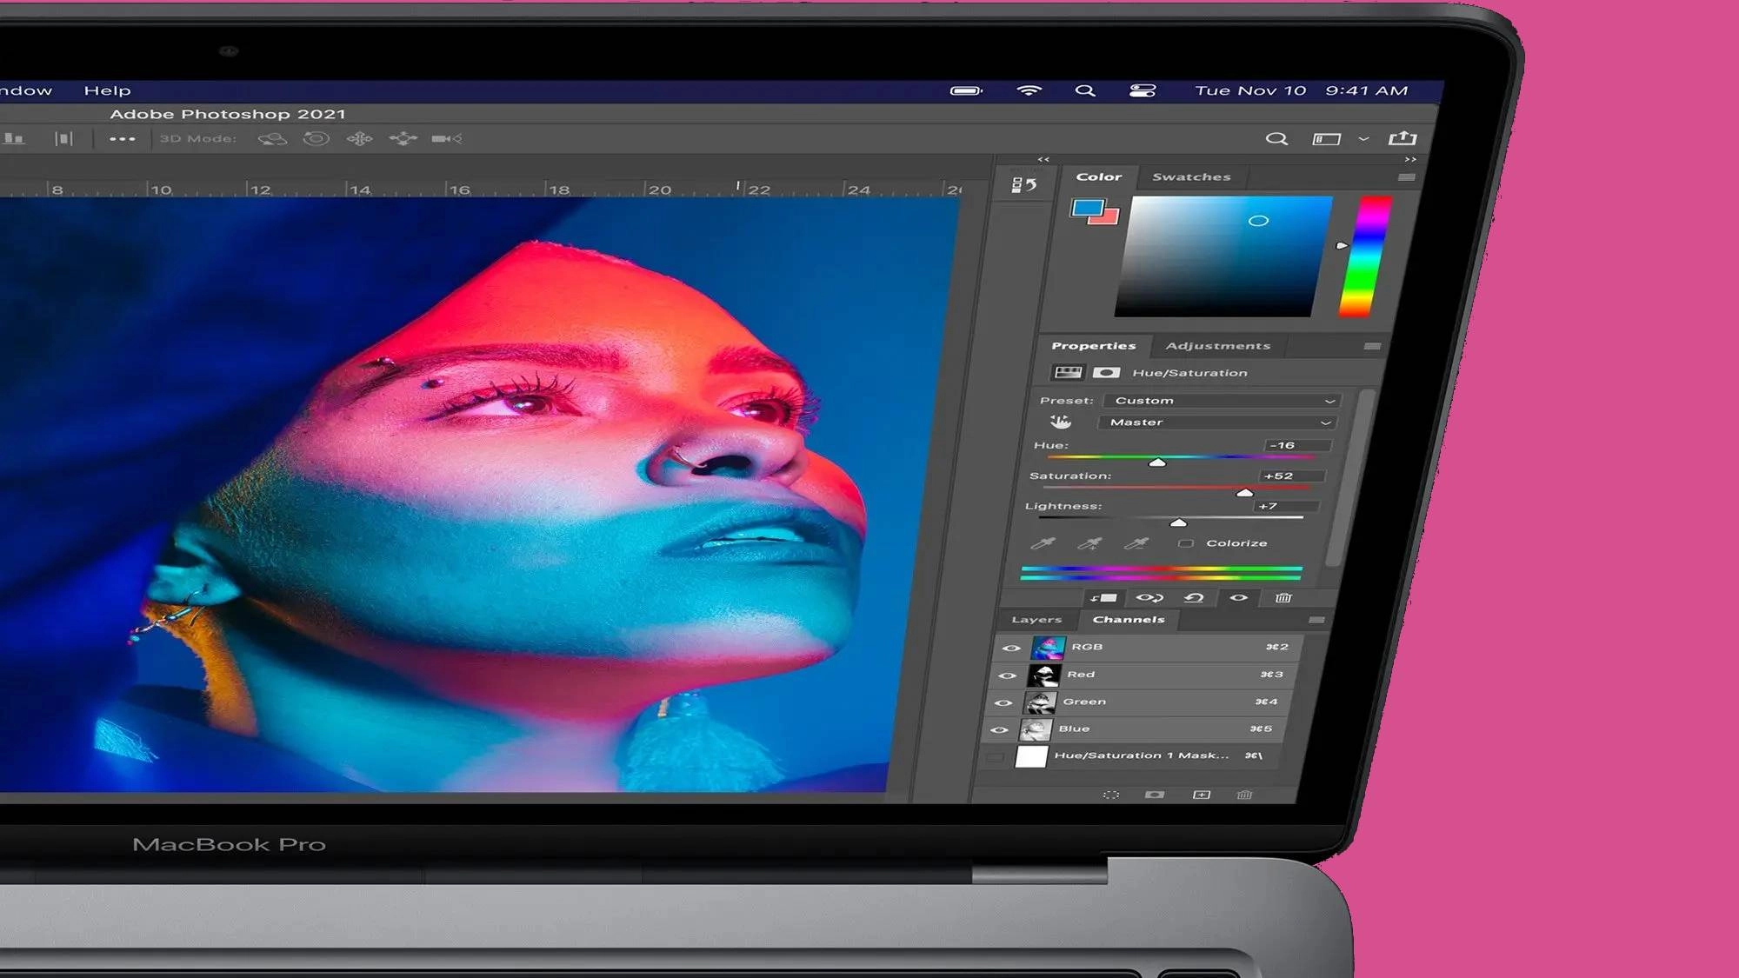Click the reset adjustments icon in Properties
This screenshot has width=1739, height=978.
1194,598
